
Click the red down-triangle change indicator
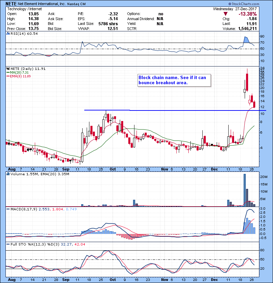tap(225, 14)
